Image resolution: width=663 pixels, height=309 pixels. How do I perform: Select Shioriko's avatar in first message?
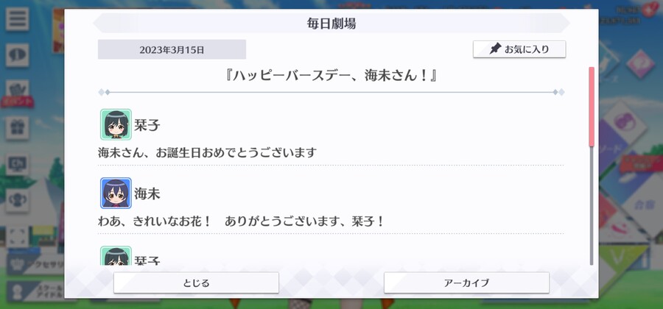pos(116,124)
